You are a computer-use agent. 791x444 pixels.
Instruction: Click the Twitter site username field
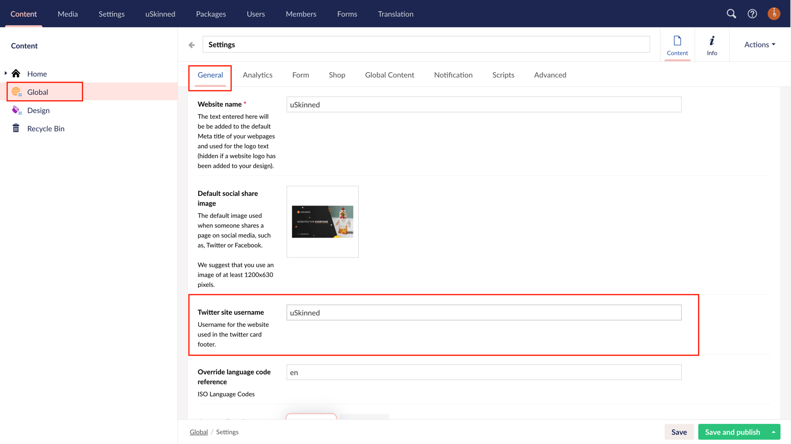pyautogui.click(x=483, y=313)
